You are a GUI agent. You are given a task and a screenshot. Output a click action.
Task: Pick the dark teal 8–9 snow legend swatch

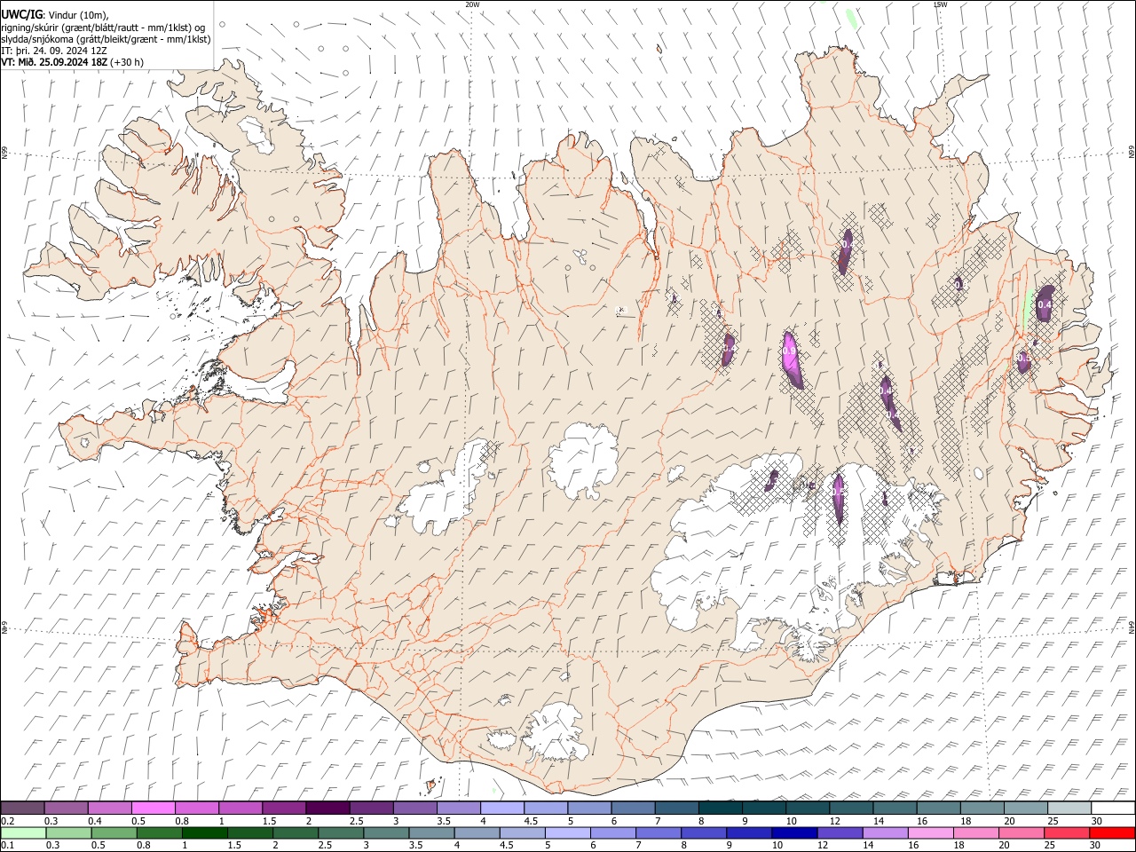(x=720, y=809)
